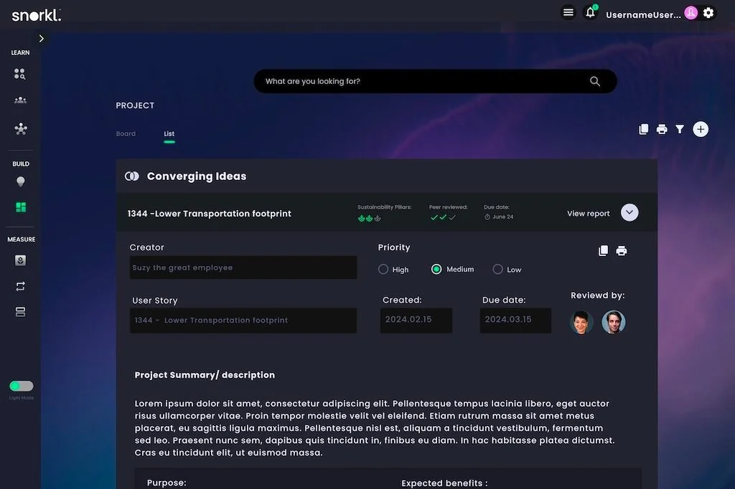This screenshot has width=735, height=489.
Task: Select Medium priority radio button
Action: tap(436, 270)
